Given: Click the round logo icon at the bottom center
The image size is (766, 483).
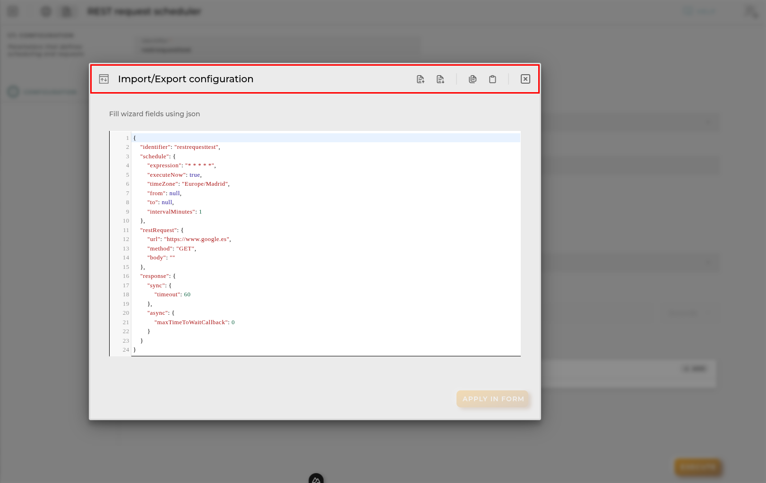Looking at the screenshot, I should (316, 479).
